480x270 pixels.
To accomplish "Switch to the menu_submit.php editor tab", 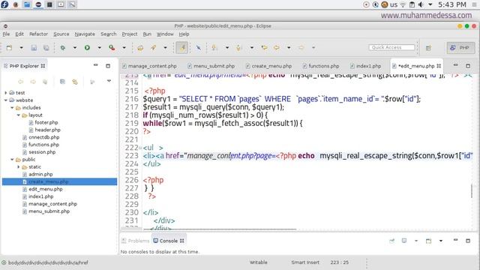I will tap(211, 66).
